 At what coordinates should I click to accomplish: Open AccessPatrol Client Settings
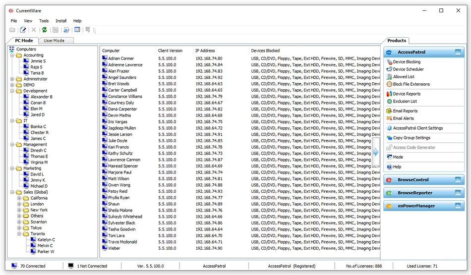point(417,128)
